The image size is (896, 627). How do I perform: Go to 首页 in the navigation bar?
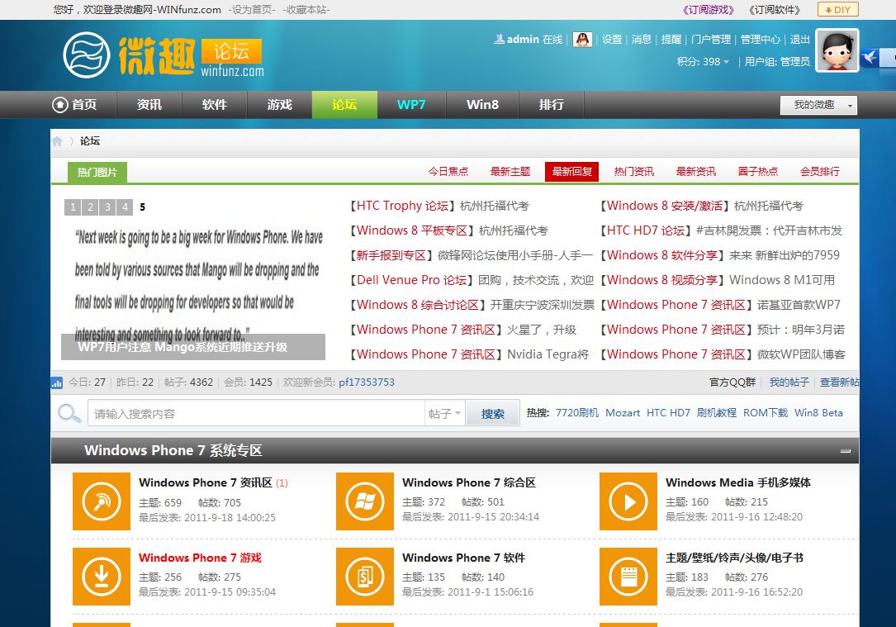point(75,105)
